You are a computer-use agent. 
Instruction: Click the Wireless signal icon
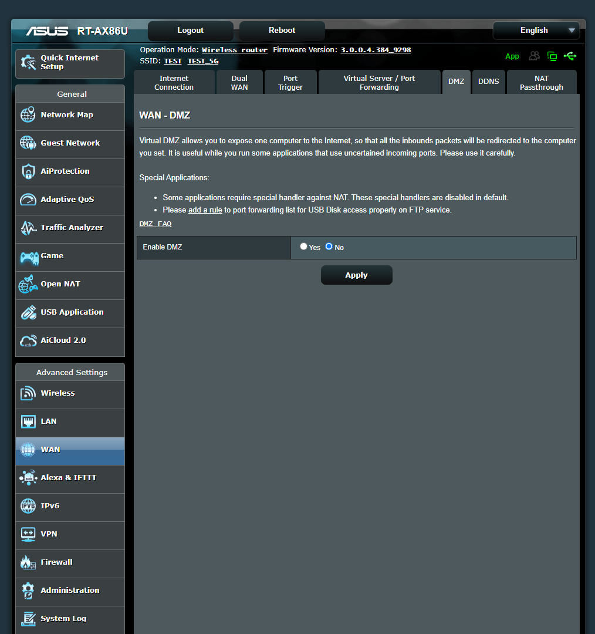click(28, 393)
